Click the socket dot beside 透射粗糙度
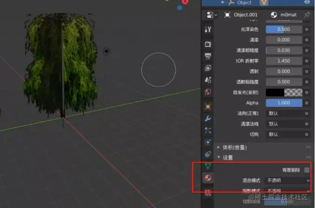The image size is (315, 208). click(x=307, y=82)
